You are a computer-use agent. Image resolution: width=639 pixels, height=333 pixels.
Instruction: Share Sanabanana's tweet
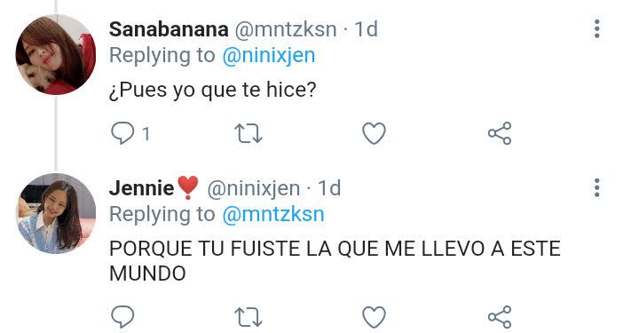coord(500,133)
